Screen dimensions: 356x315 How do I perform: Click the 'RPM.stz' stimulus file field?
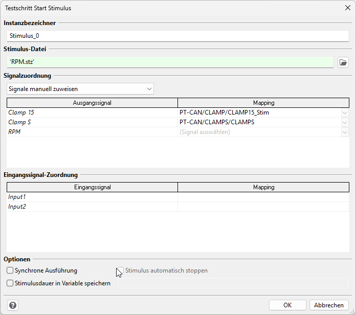(170, 62)
